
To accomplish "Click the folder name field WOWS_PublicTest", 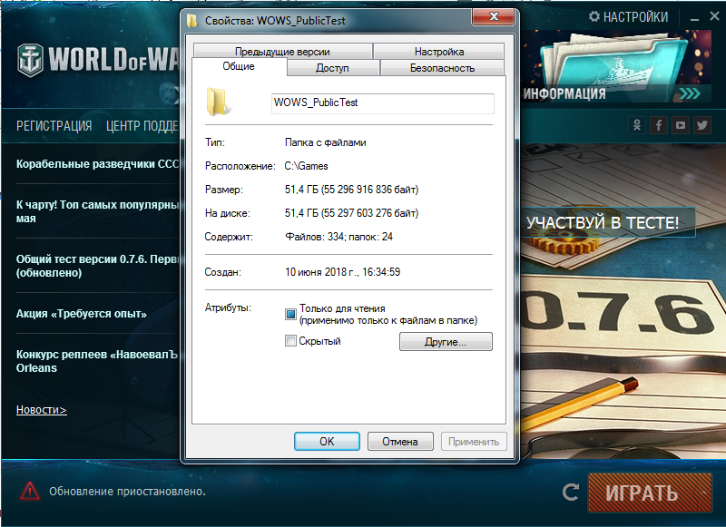I will (382, 103).
